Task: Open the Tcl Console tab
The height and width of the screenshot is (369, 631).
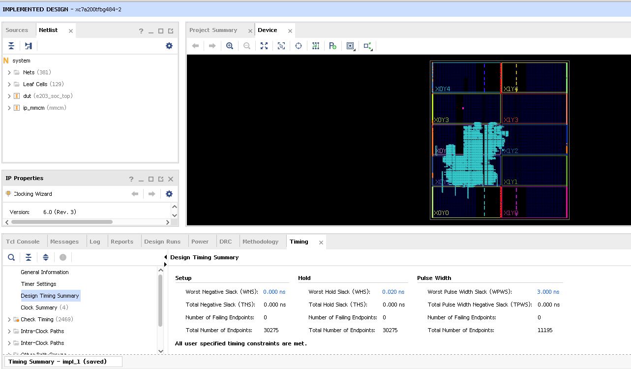Action: point(23,242)
